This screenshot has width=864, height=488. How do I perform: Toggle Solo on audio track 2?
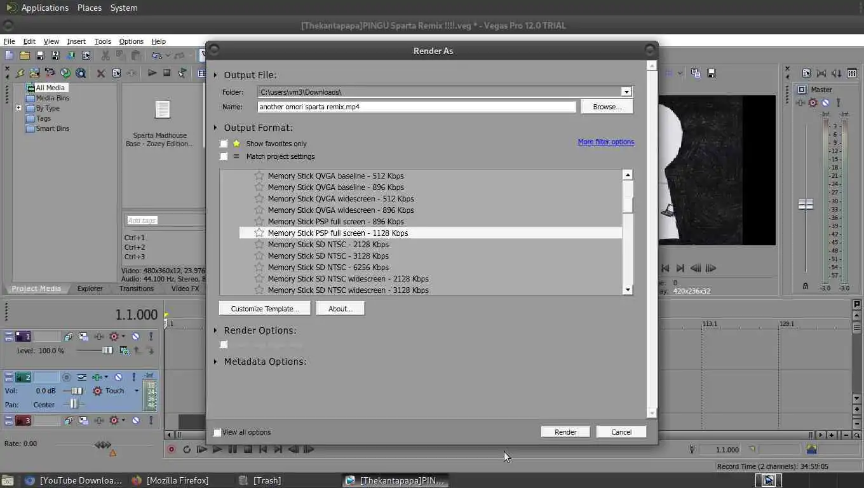coord(134,377)
